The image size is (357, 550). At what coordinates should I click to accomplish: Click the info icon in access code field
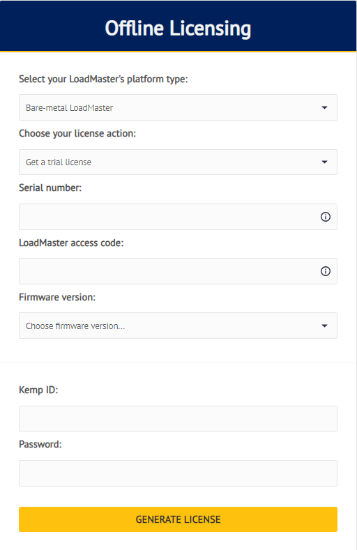326,271
